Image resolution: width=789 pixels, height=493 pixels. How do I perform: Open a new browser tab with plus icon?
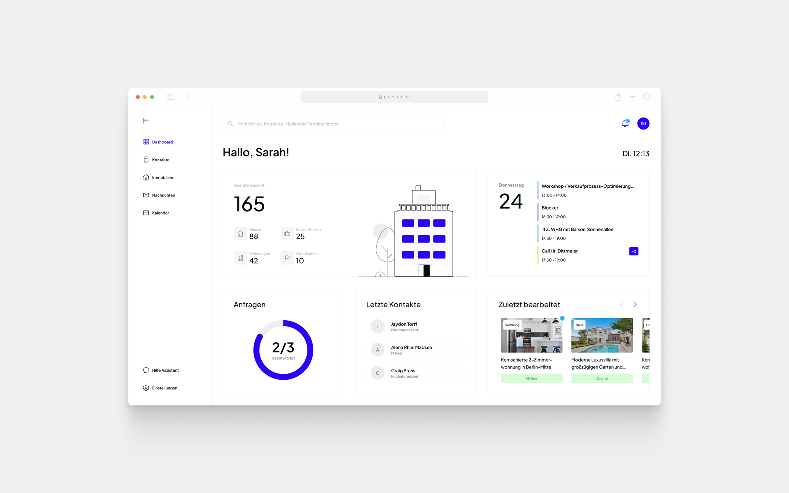click(633, 97)
